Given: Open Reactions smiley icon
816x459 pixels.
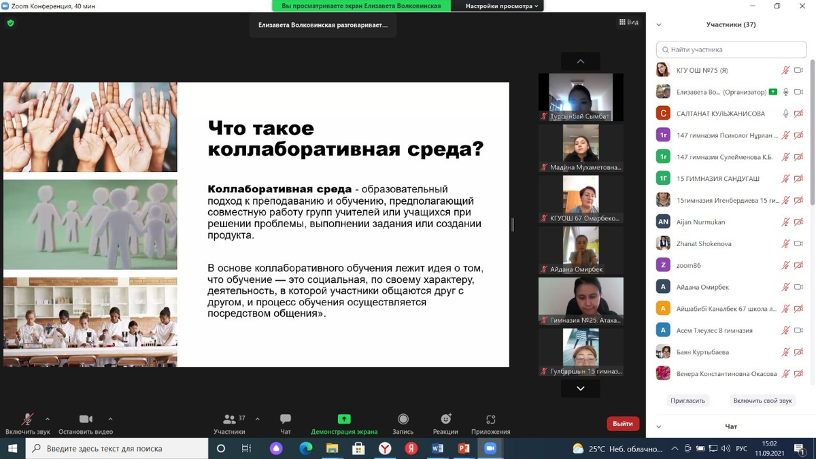Looking at the screenshot, I should [445, 420].
